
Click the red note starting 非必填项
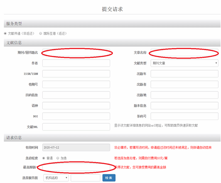163,148
